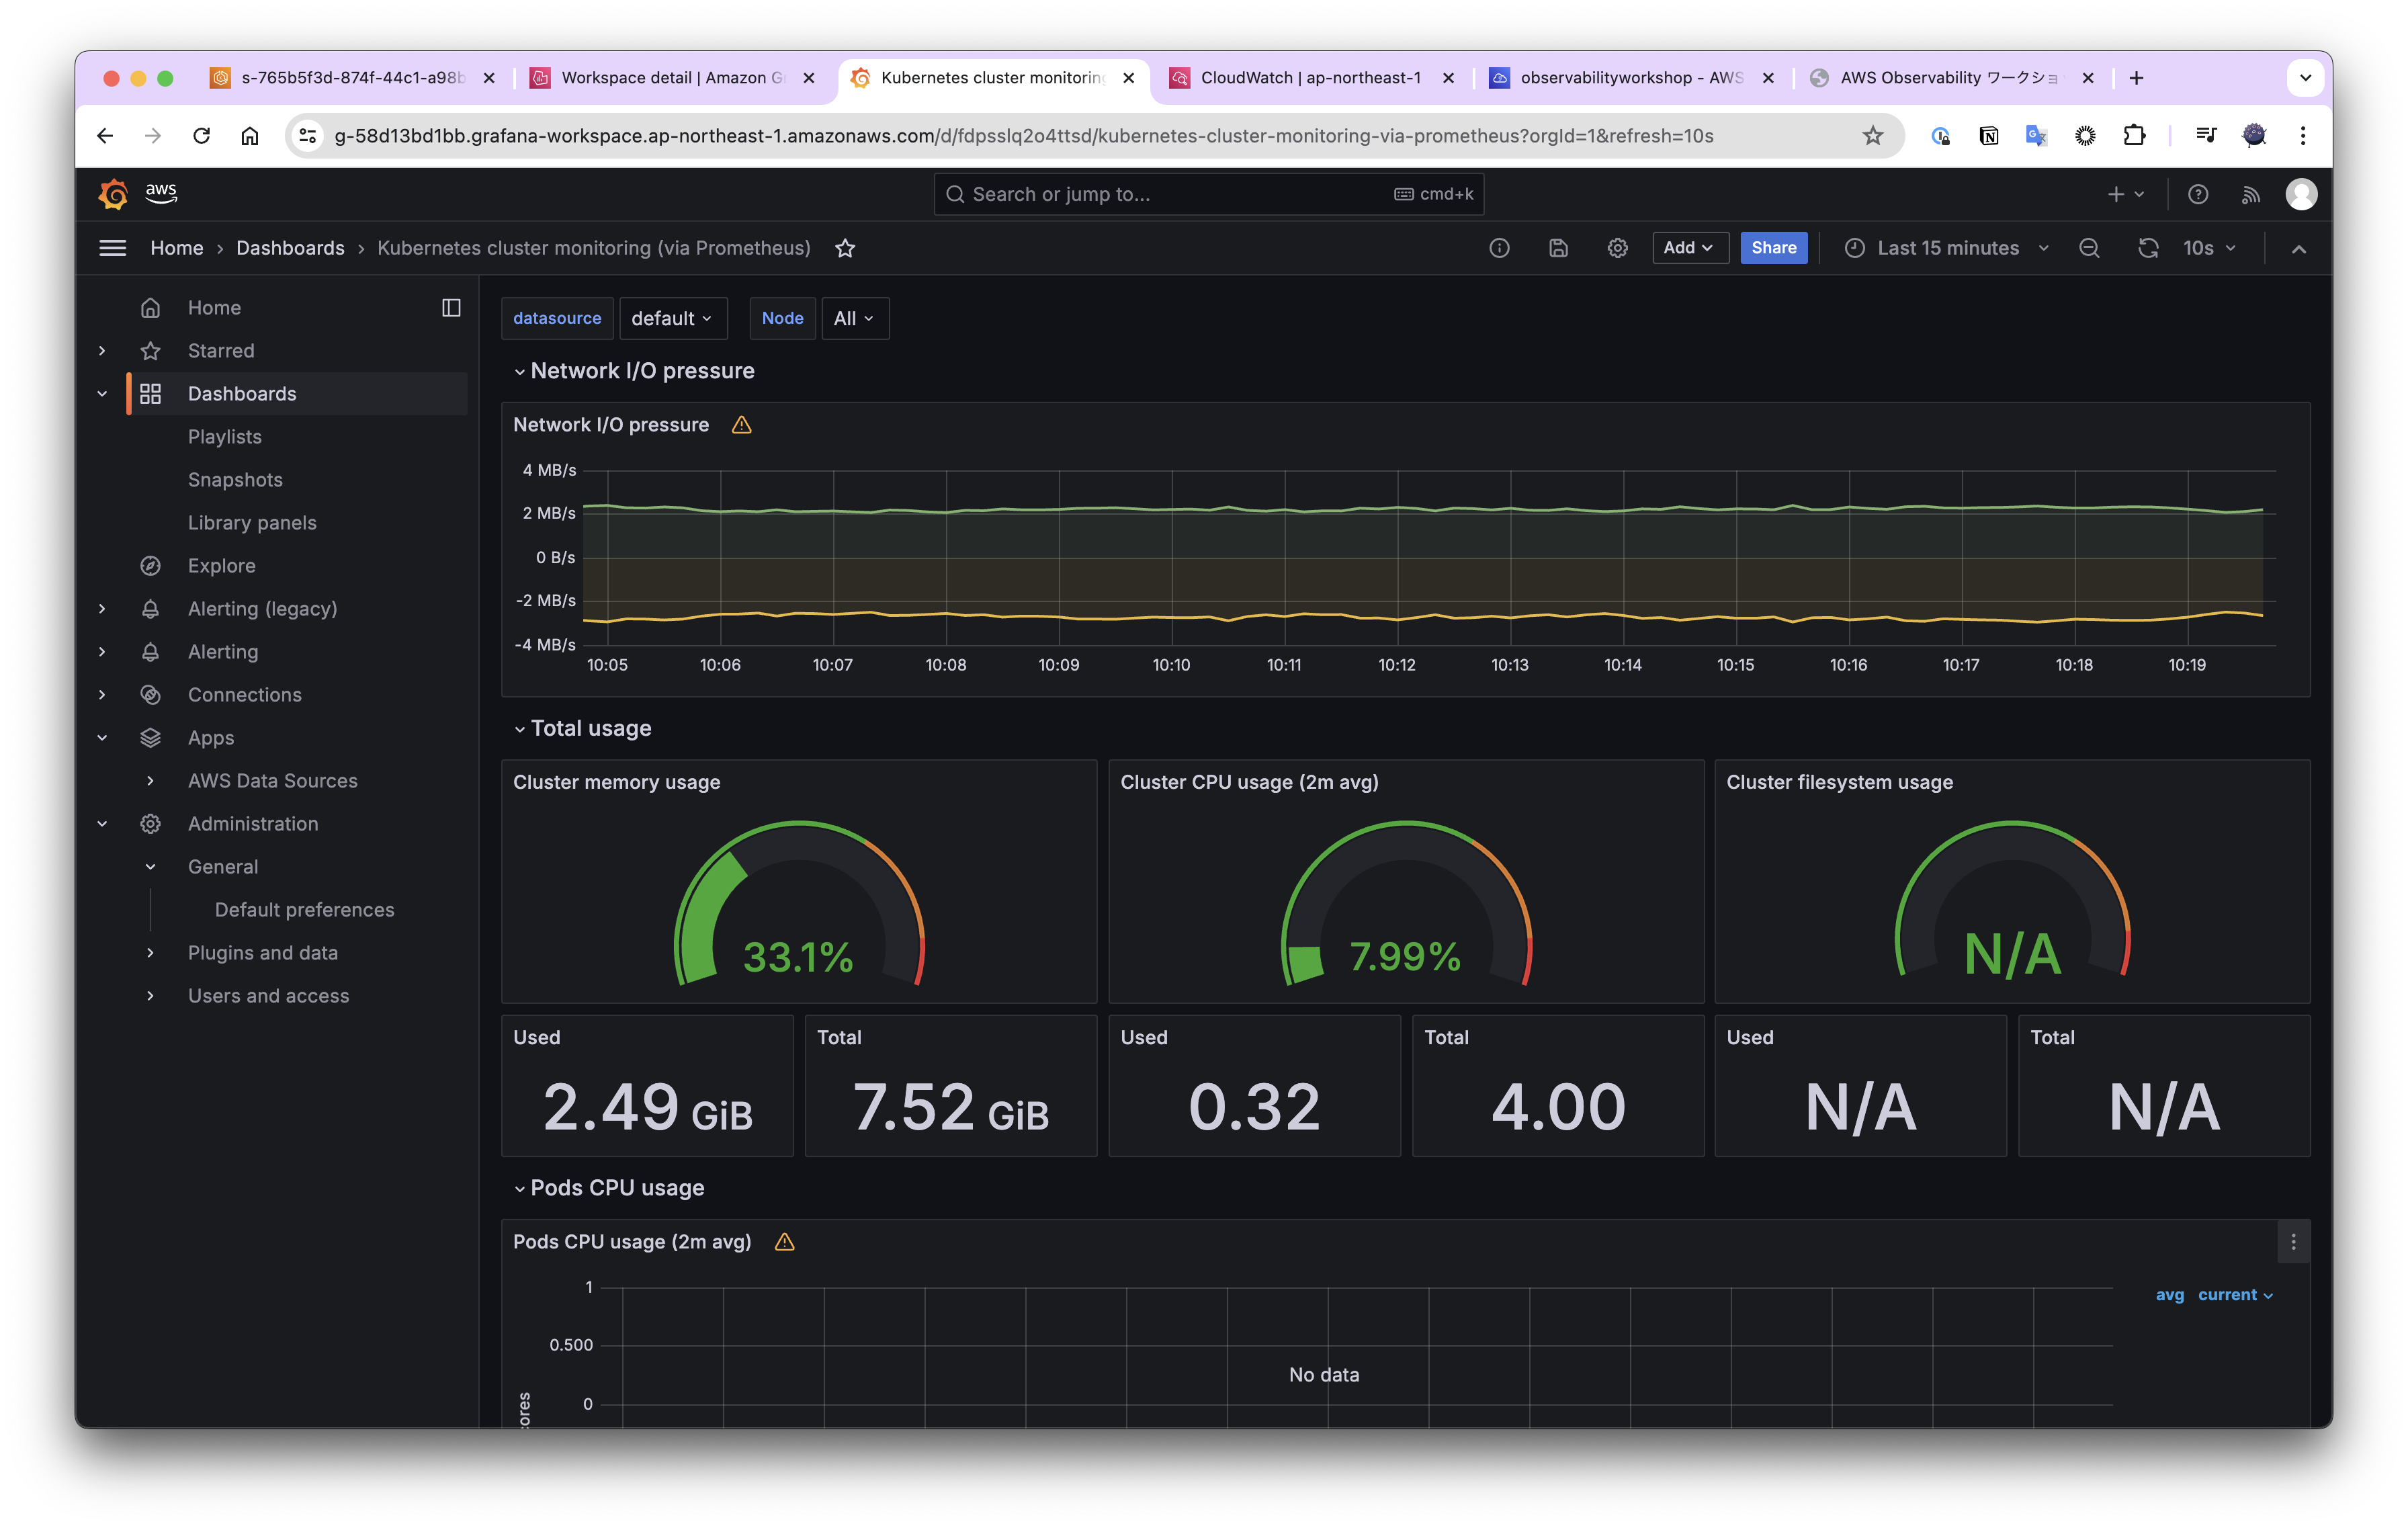Image resolution: width=2408 pixels, height=1528 pixels.
Task: Star the Kubernetes cluster monitoring dashboard
Action: click(x=845, y=248)
